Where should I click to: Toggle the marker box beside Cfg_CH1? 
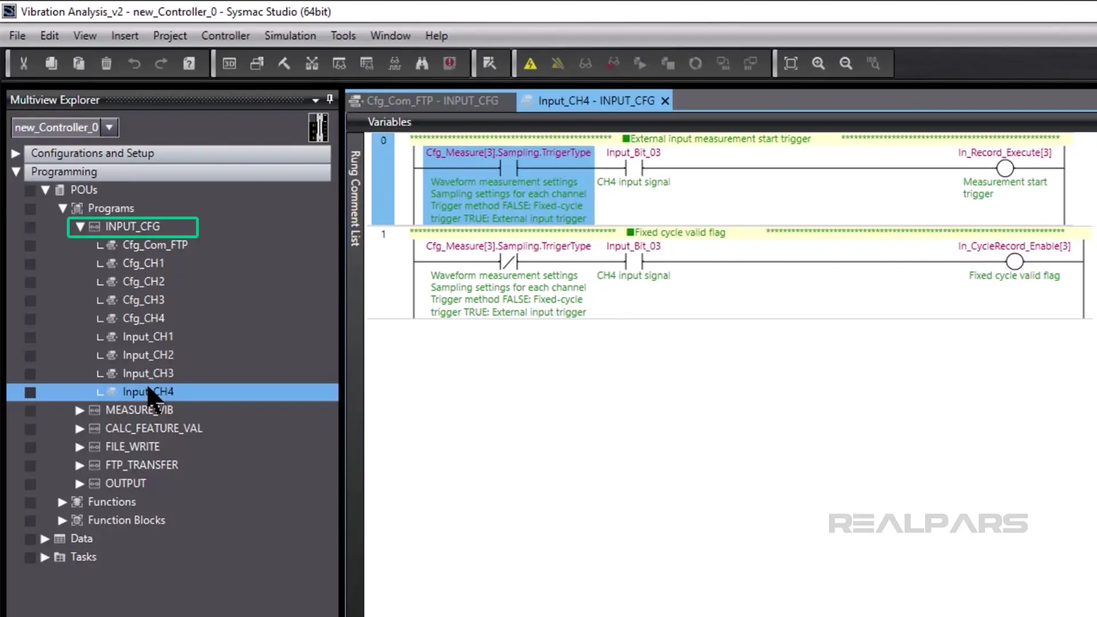30,264
